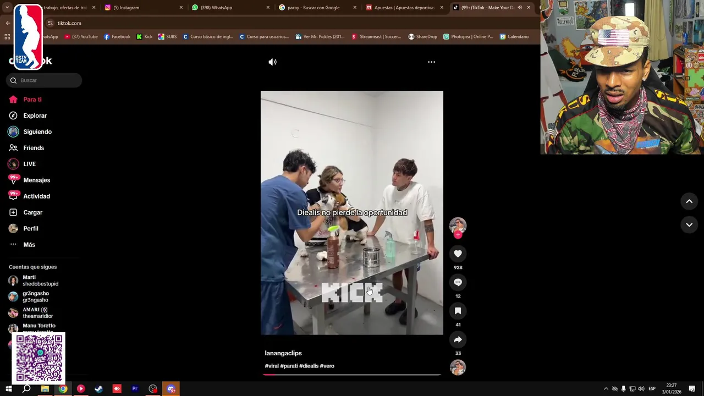The image size is (704, 396).
Task: Open the browser apps grid icon
Action: coord(7,37)
